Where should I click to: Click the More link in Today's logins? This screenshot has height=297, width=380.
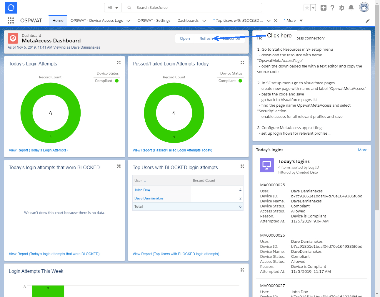(362, 150)
